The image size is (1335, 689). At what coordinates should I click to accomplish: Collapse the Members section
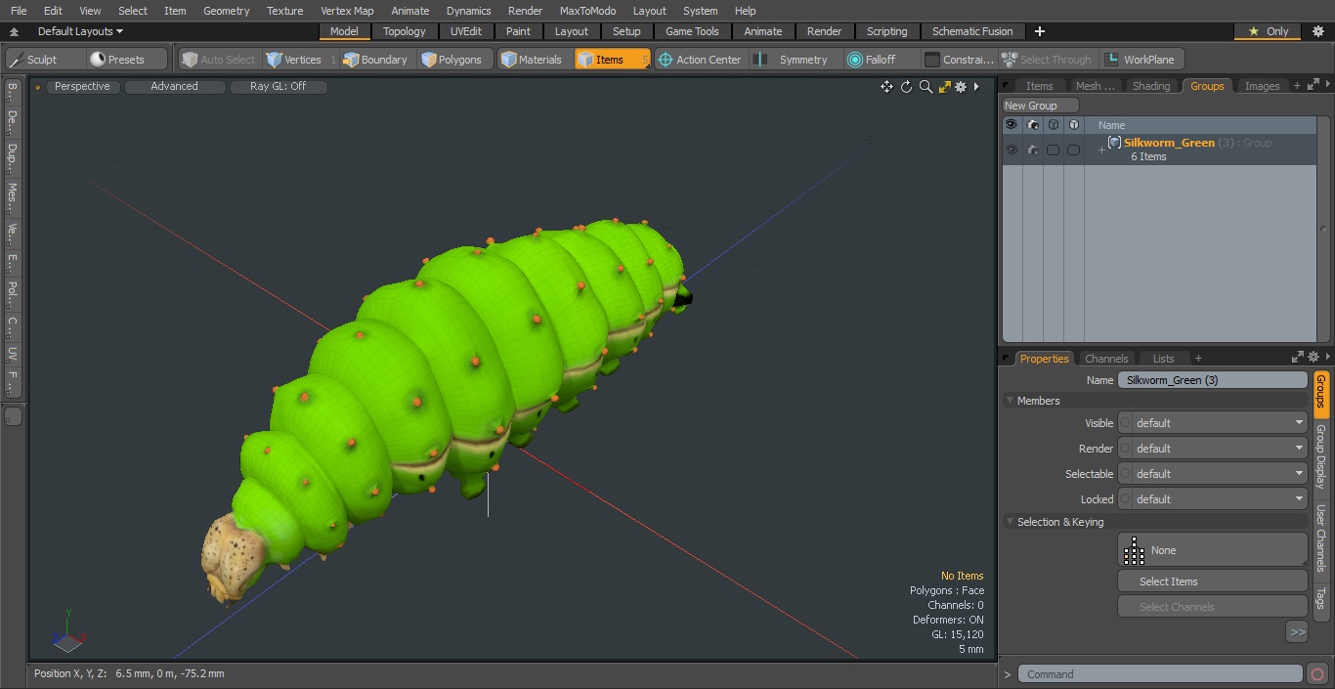[1010, 401]
